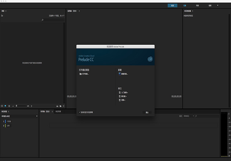Click blue color bar of marker 1

click(x=5, y=121)
